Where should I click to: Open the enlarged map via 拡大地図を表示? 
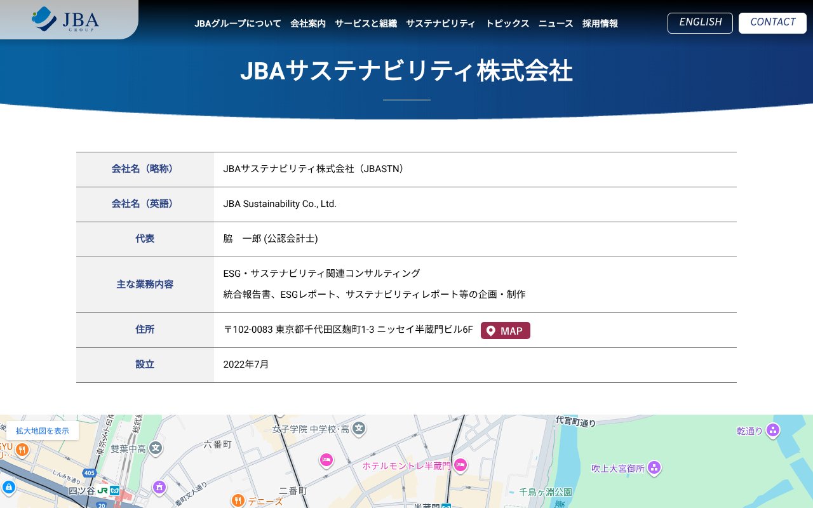(x=43, y=431)
